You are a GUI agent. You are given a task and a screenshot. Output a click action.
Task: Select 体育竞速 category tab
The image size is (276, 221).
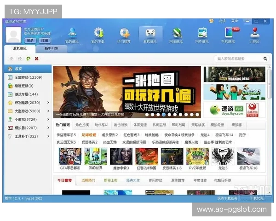[140, 125]
